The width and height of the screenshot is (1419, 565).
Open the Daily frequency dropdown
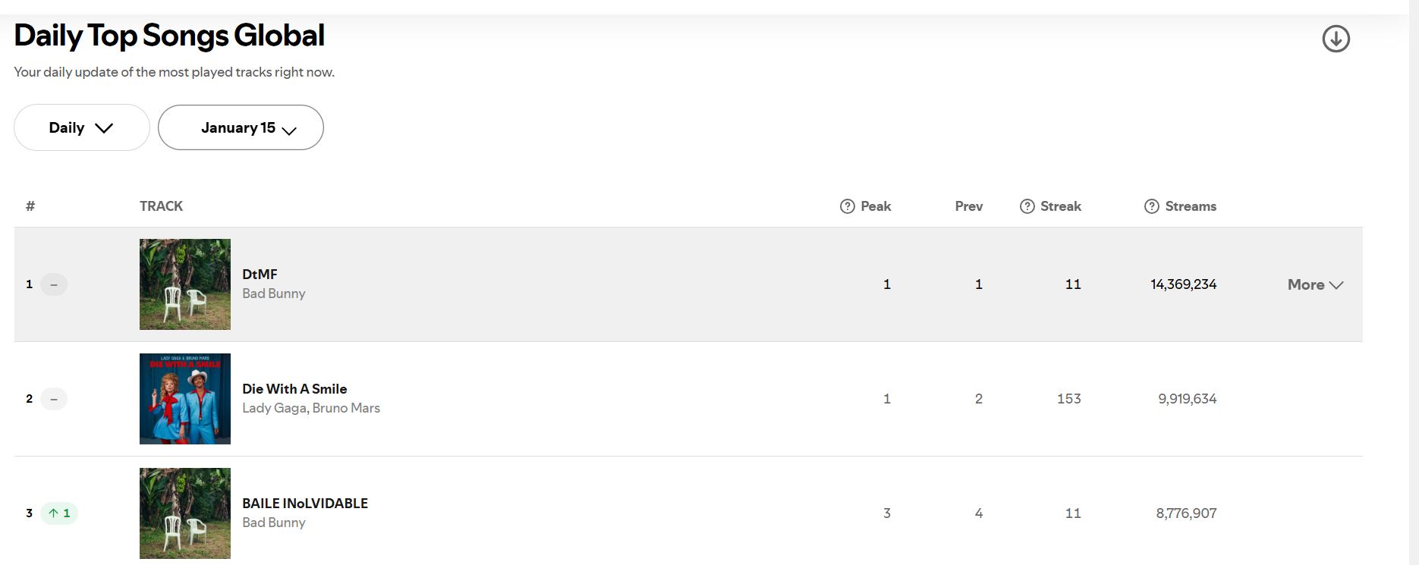81,127
